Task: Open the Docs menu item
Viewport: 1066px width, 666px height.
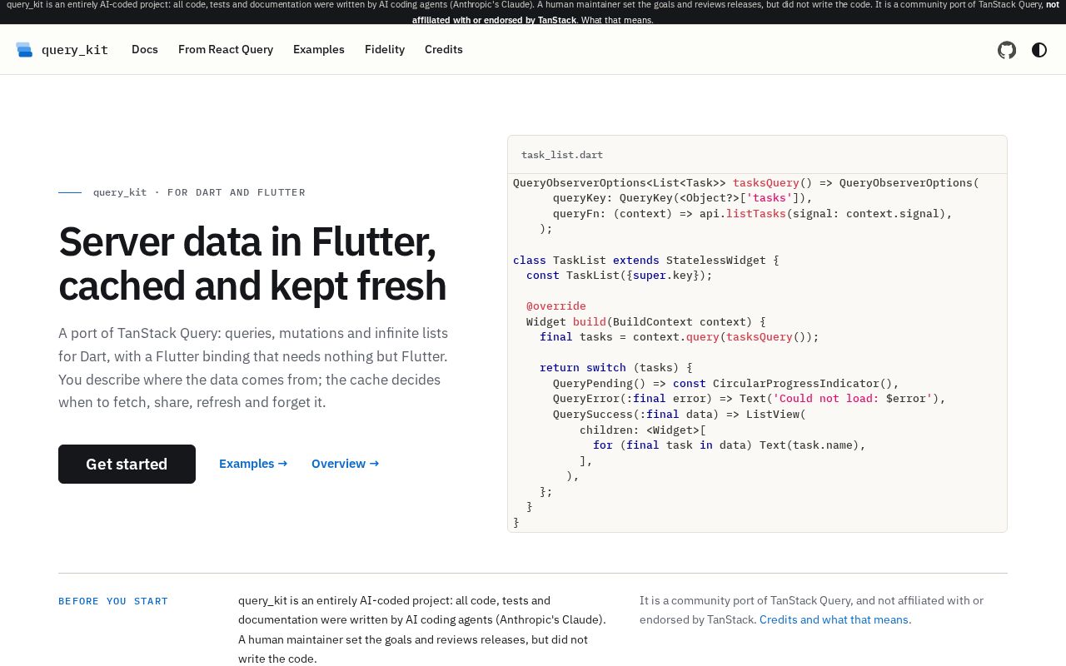Action: tap(145, 50)
